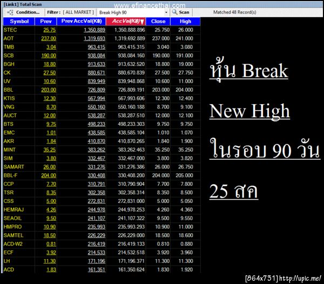Viewport: 324px width, 284px height.
Task: Select the LH symbol
Action: [x=6, y=261]
